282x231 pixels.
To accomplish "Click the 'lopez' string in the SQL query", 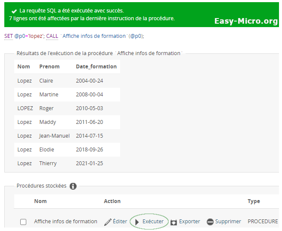I will (x=36, y=36).
